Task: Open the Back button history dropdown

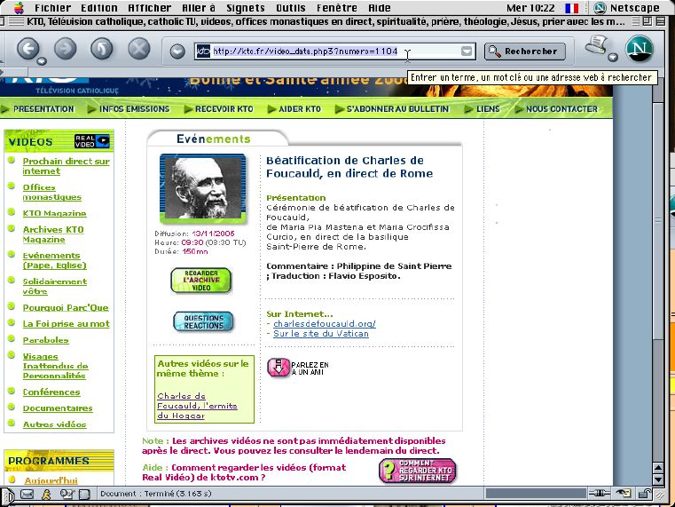Action: [x=42, y=61]
